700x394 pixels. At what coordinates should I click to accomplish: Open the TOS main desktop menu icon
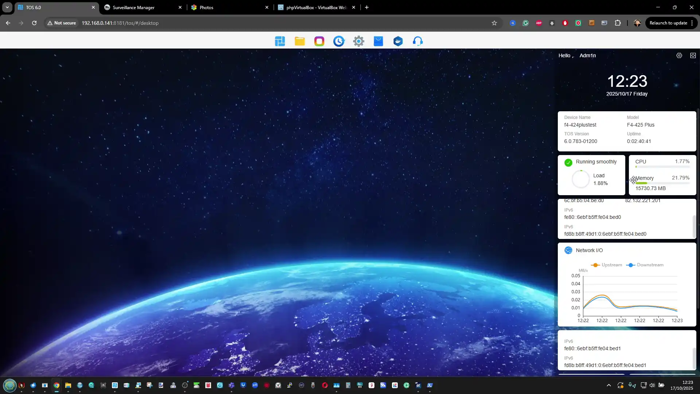[x=280, y=41]
